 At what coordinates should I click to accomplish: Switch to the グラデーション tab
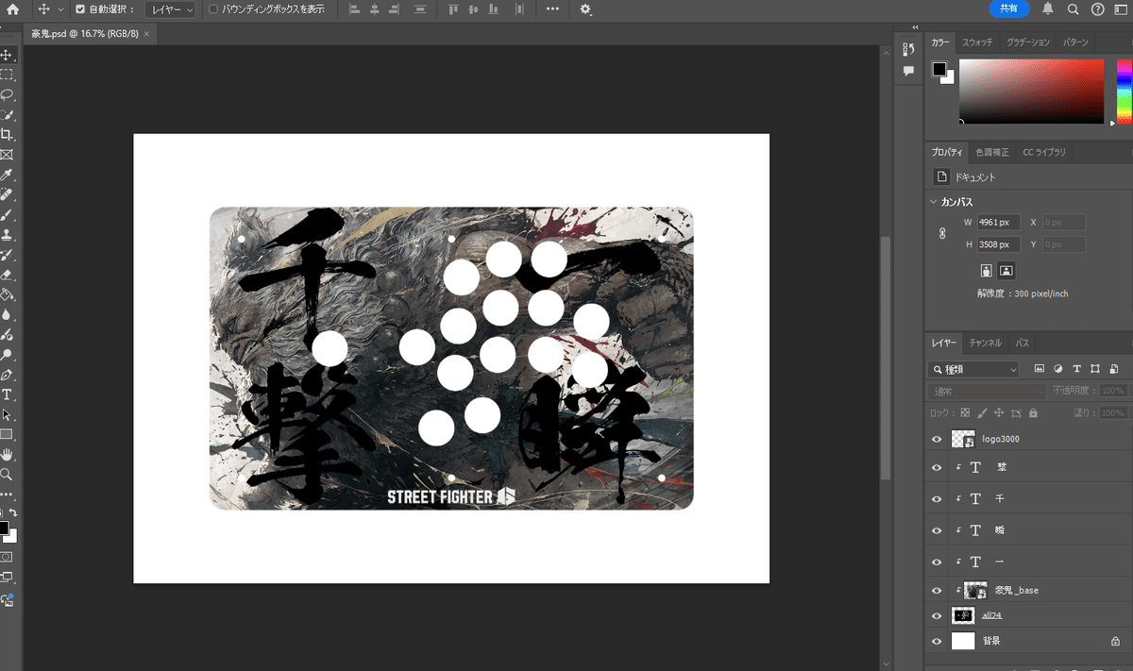tap(1027, 42)
